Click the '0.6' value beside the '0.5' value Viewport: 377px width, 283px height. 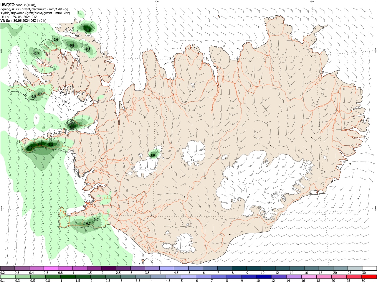(40, 94)
